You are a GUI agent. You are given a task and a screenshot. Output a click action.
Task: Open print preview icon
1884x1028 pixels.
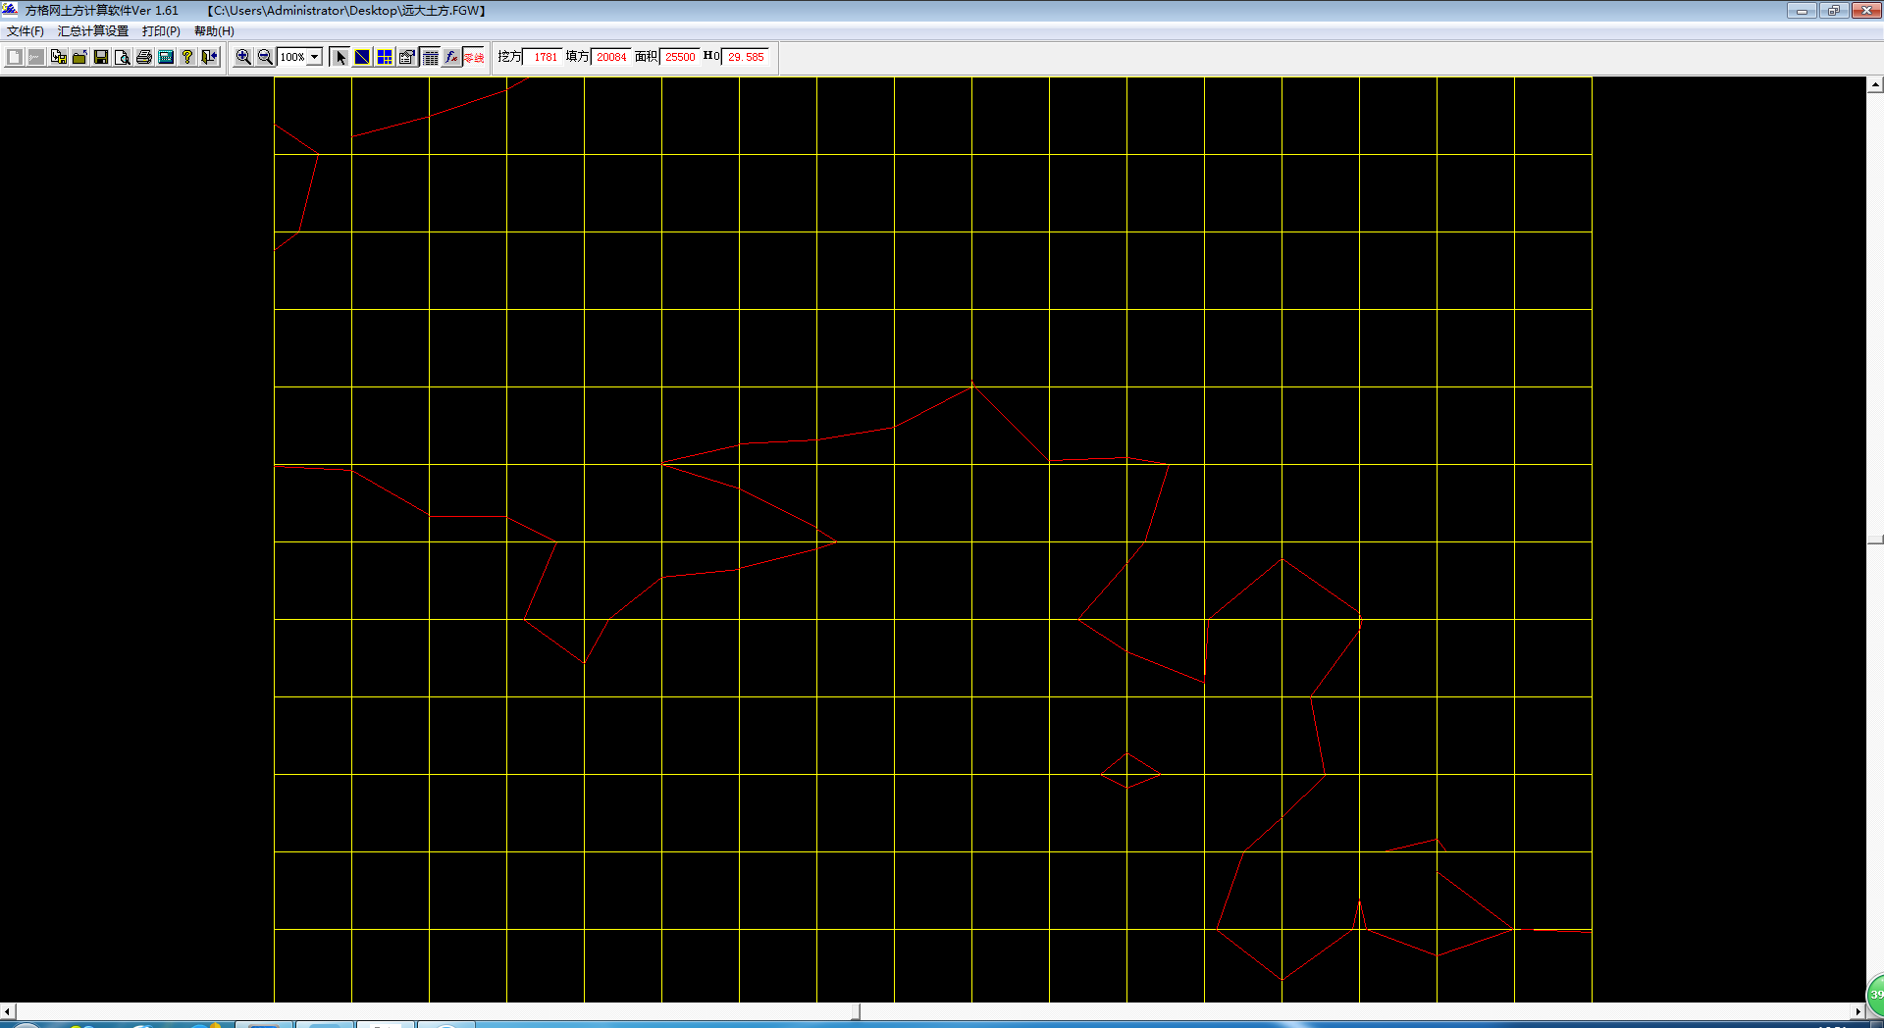tap(123, 57)
